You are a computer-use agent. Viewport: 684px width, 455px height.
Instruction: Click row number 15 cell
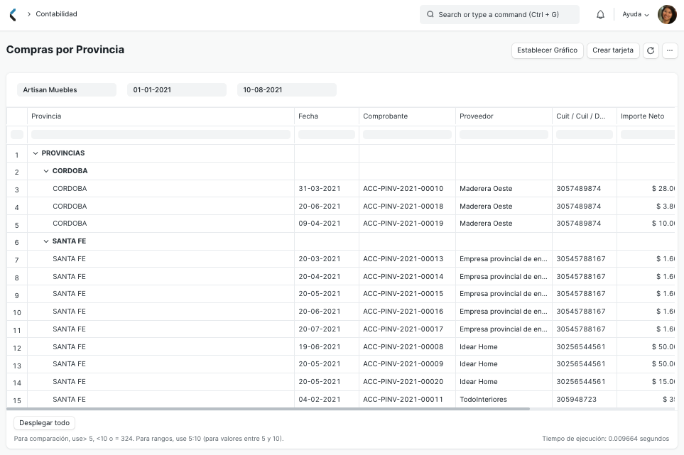tap(17, 400)
